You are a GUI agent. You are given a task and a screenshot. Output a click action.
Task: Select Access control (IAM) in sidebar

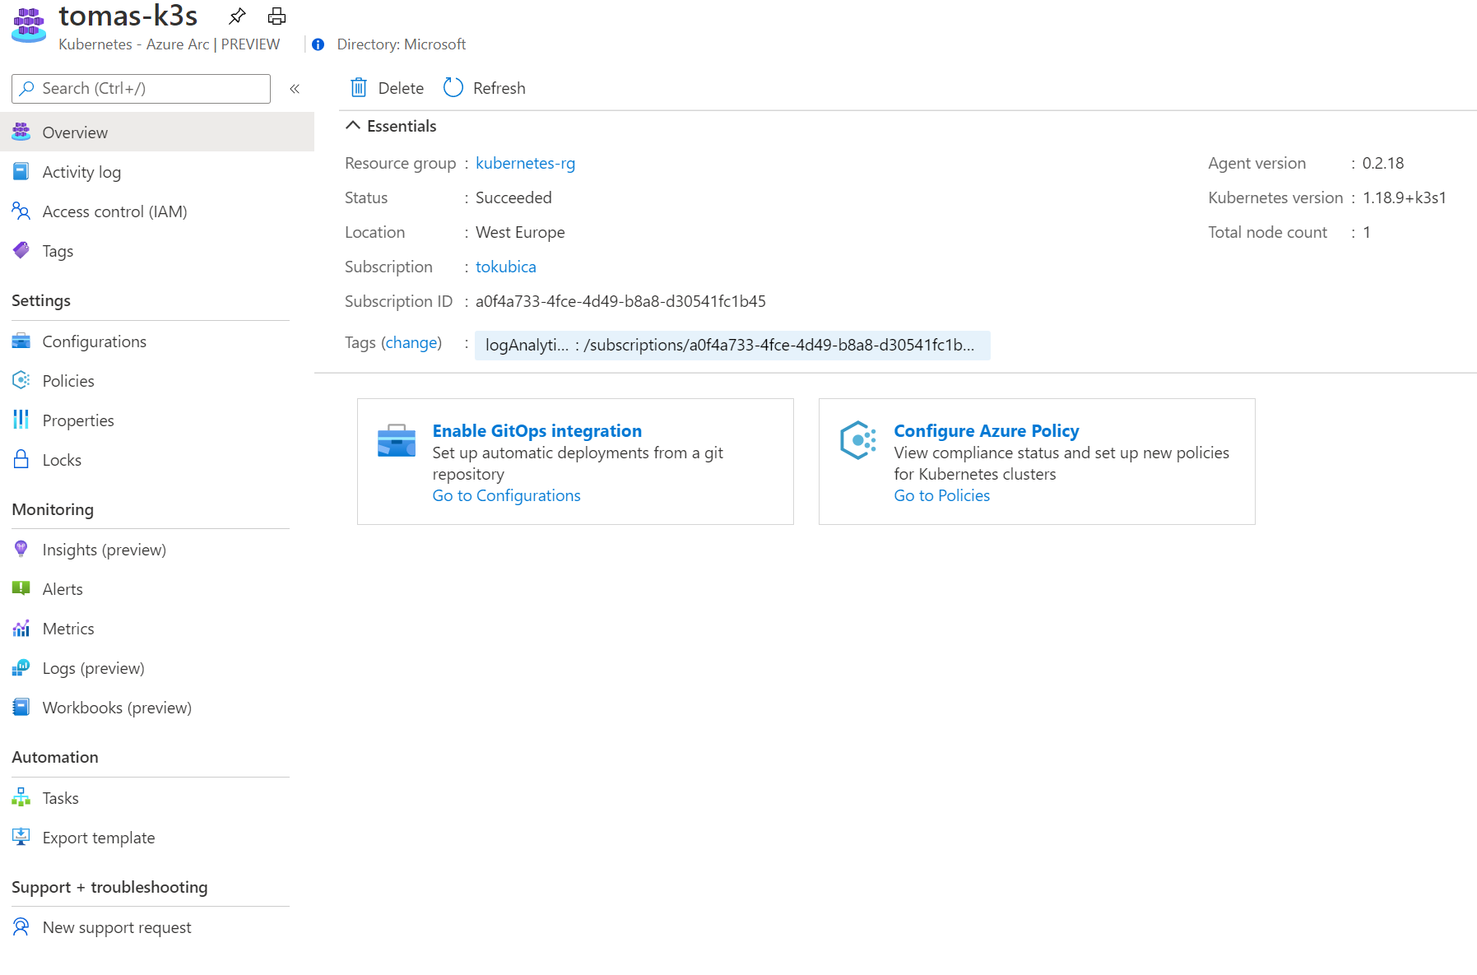point(114,211)
